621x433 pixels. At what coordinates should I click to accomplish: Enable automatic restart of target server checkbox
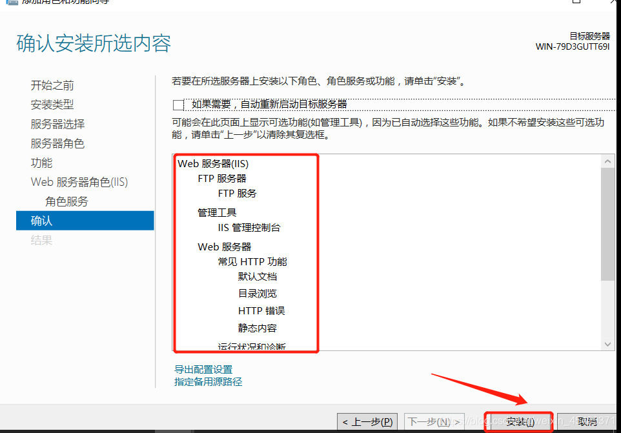click(x=179, y=103)
